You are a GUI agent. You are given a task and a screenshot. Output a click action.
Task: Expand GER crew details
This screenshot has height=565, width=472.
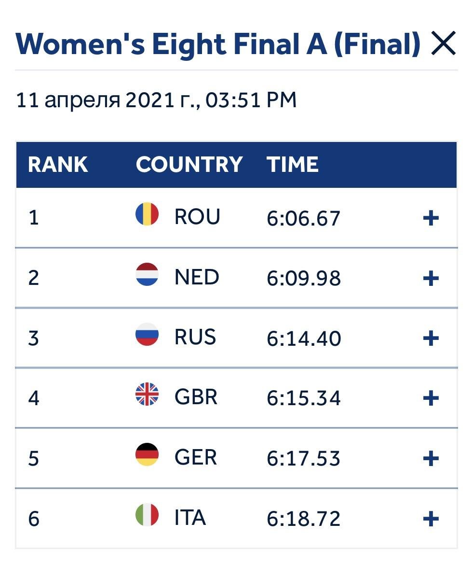[x=431, y=458]
